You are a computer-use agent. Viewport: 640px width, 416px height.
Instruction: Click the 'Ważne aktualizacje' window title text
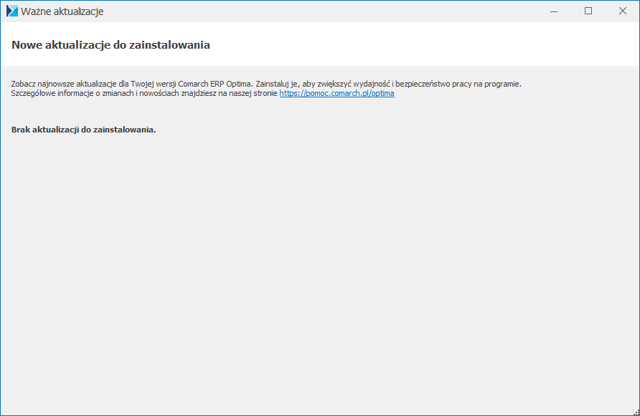coord(62,11)
